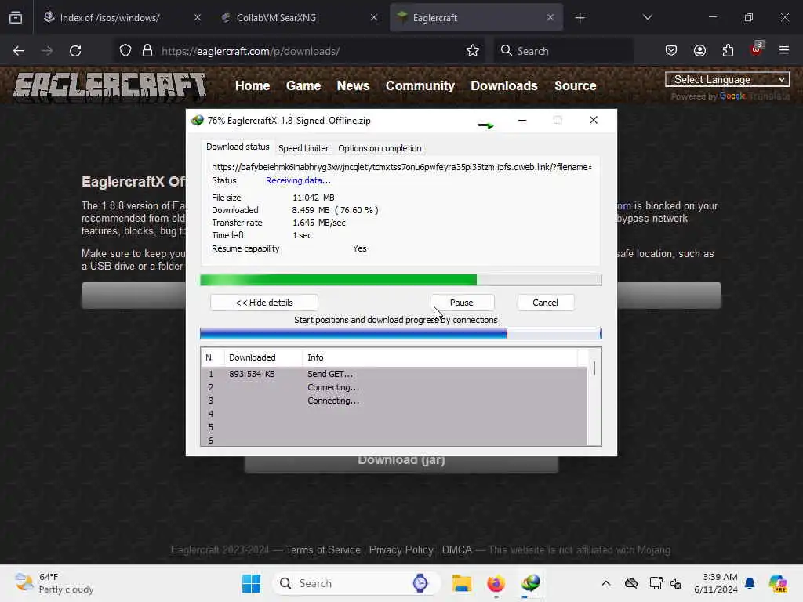Select connection row 3 Connecting
Viewport: 803px width, 602px height.
(394, 401)
